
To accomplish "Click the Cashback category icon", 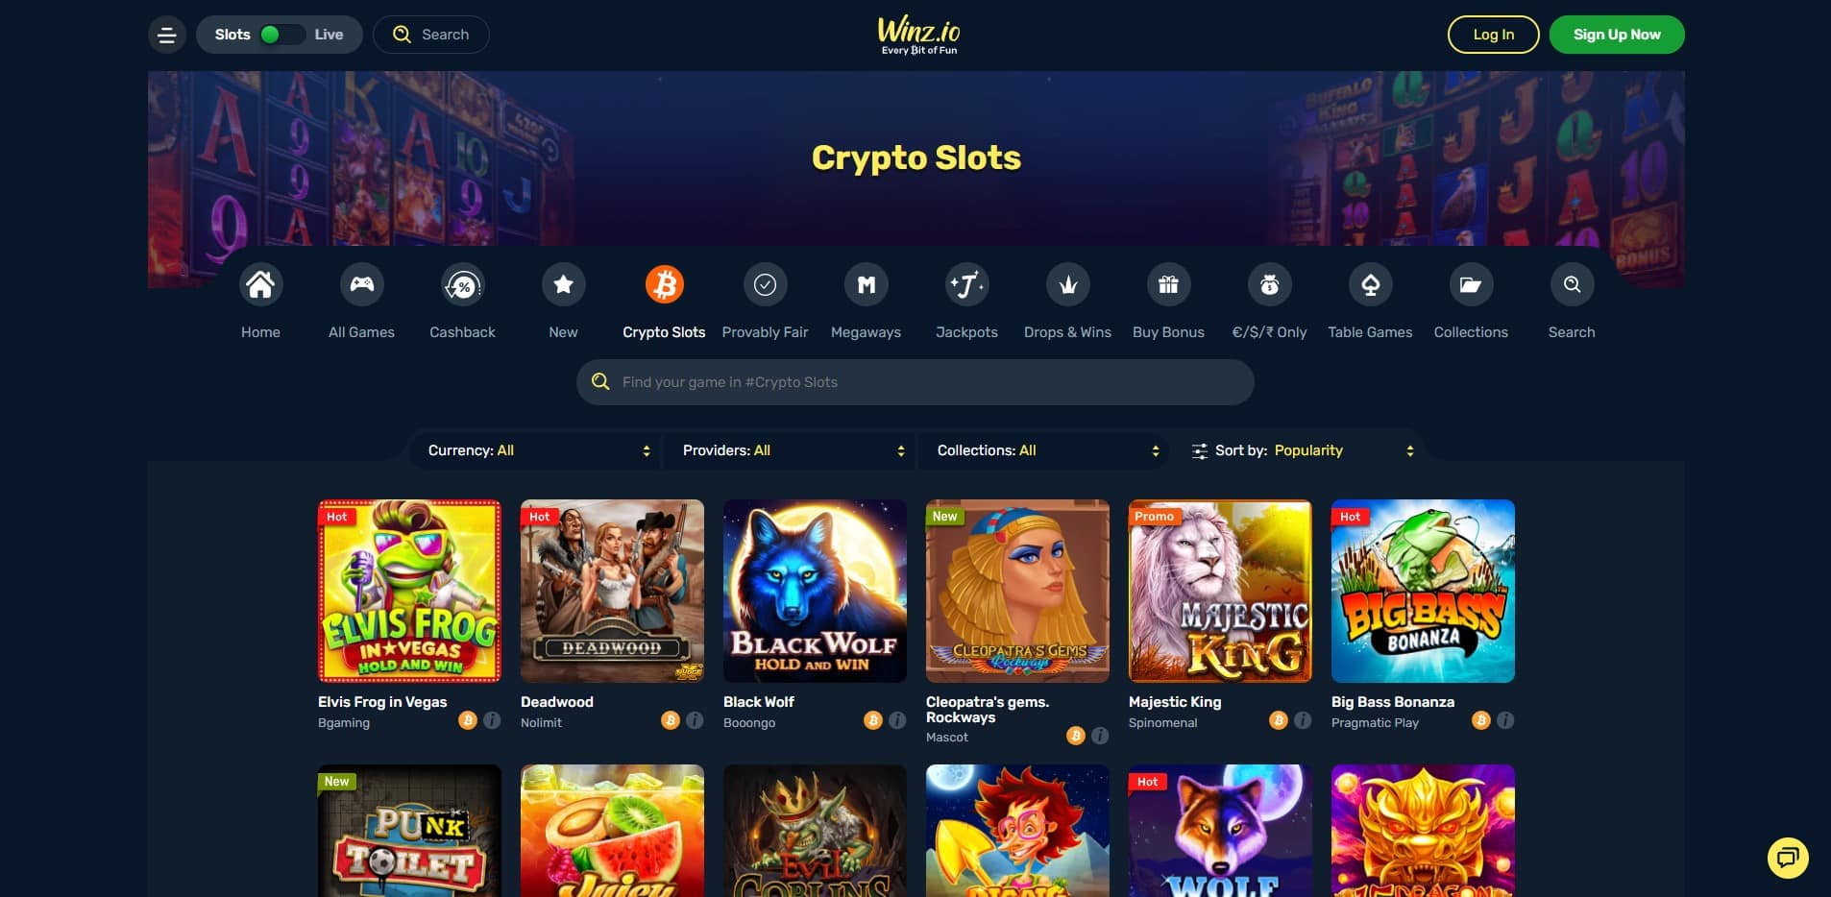I will pyautogui.click(x=462, y=284).
